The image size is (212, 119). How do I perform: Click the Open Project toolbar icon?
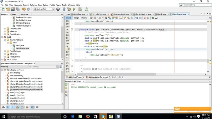point(13,9)
